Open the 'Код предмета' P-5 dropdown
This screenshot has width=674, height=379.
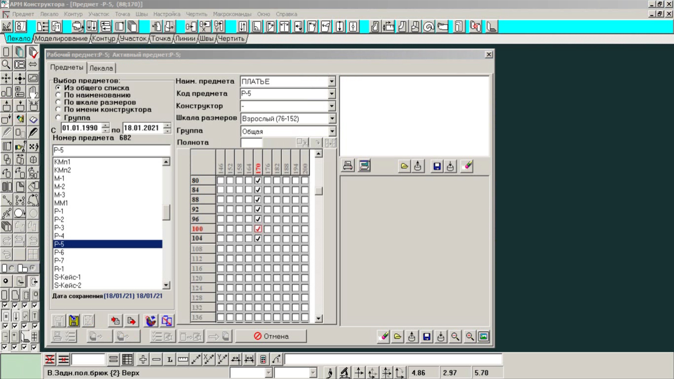click(x=332, y=94)
